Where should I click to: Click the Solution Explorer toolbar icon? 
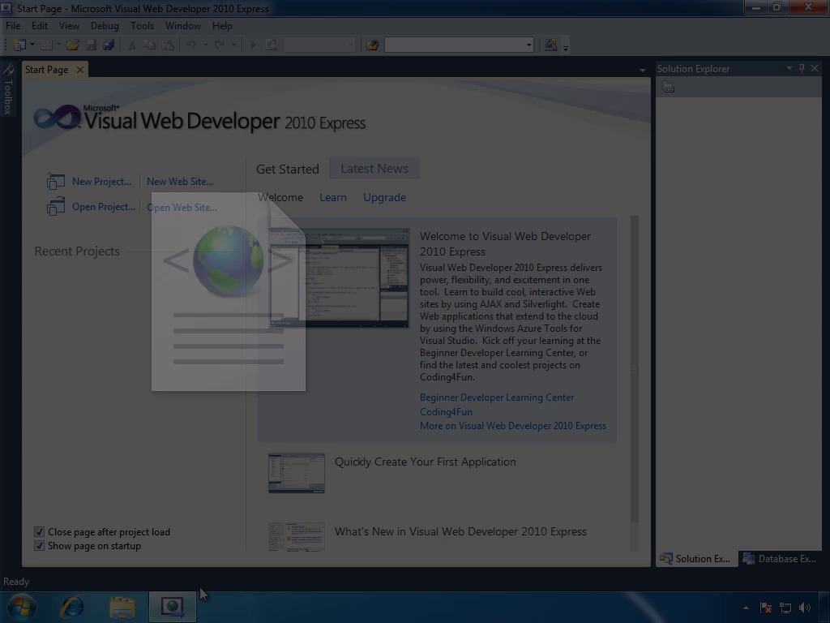coord(668,88)
